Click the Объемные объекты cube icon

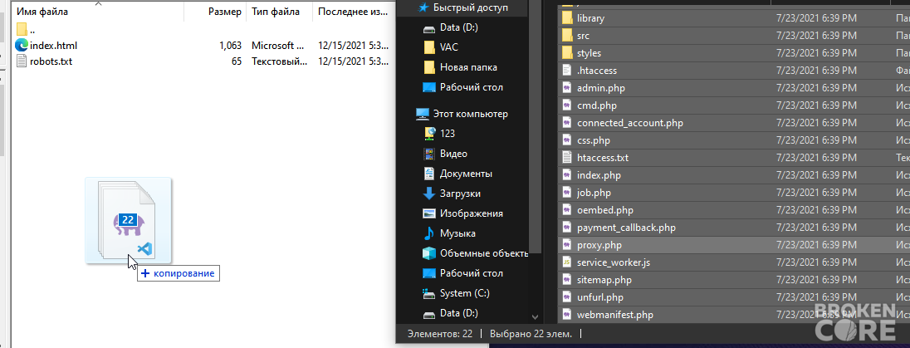[x=429, y=253]
